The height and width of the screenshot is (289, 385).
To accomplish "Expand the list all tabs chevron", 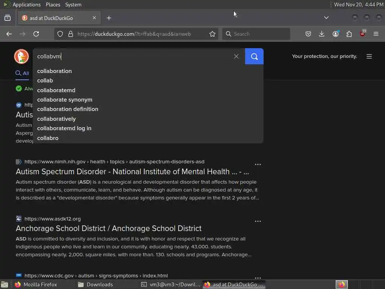I will click(x=326, y=18).
